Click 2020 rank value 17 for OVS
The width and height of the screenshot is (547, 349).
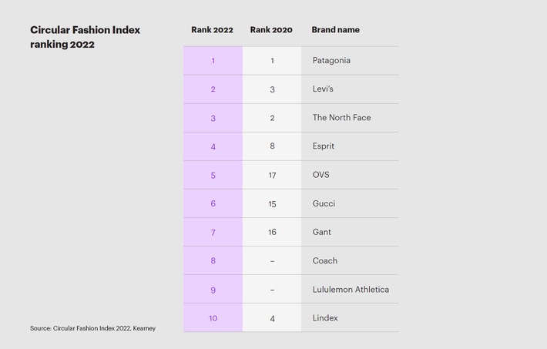pos(272,175)
